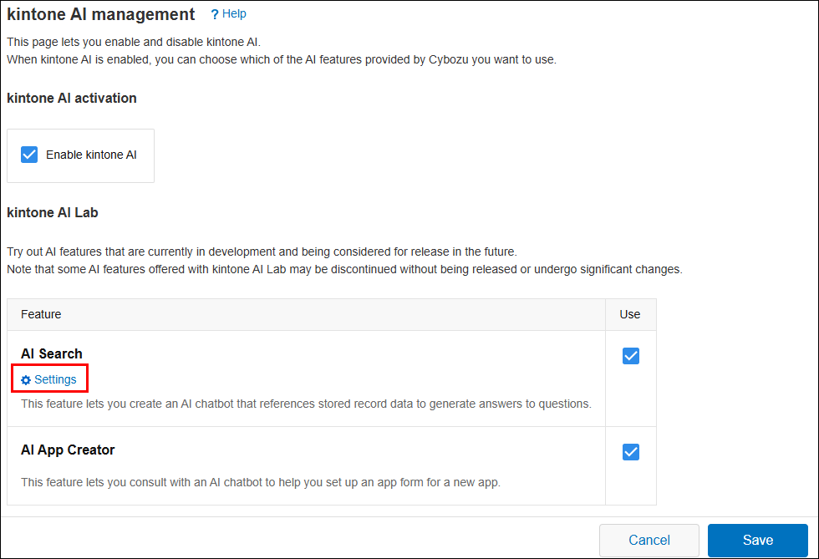Toggle the AI App Creator Use checkbox
The image size is (819, 559).
click(x=630, y=450)
